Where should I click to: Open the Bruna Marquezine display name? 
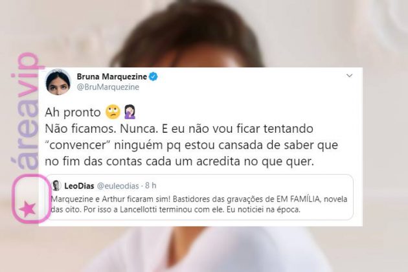(112, 76)
